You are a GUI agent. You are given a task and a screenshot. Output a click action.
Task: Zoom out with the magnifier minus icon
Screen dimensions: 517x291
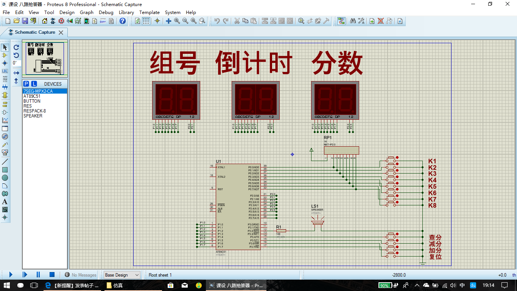pyautogui.click(x=185, y=21)
